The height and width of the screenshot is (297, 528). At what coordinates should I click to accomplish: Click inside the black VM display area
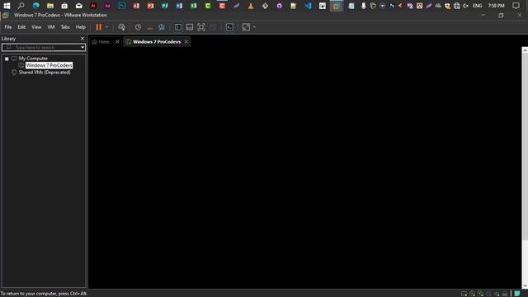click(x=304, y=167)
